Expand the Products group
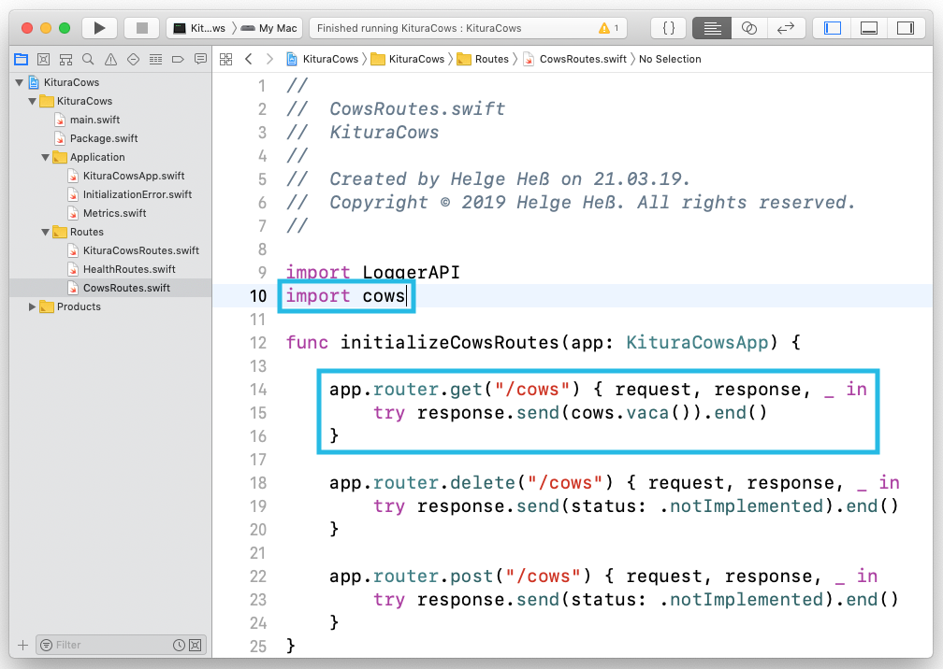 (33, 306)
